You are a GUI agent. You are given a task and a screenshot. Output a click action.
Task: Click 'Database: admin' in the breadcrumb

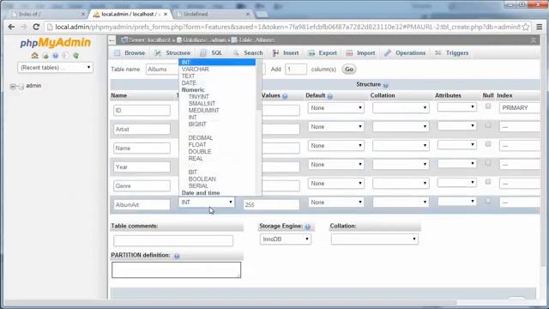click(x=204, y=40)
